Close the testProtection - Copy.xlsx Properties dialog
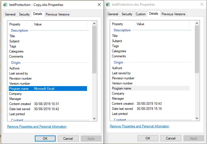This screenshot has width=207, height=144. tap(99, 5)
